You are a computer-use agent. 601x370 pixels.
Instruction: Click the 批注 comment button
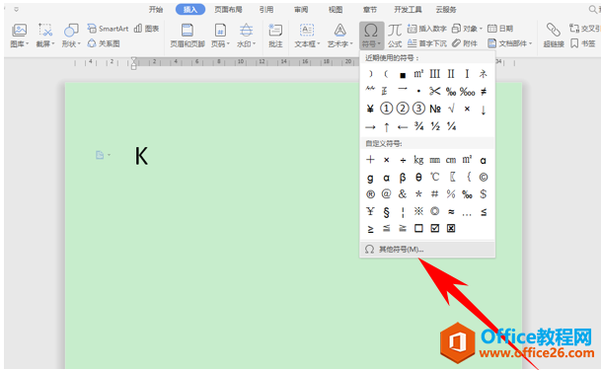click(275, 36)
